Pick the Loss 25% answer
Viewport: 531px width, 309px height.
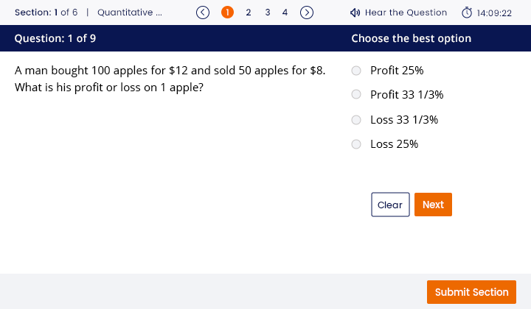[356, 144]
